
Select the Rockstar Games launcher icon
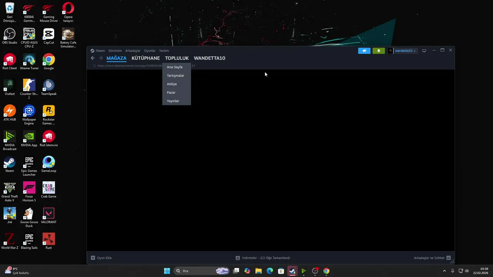pyautogui.click(x=49, y=115)
